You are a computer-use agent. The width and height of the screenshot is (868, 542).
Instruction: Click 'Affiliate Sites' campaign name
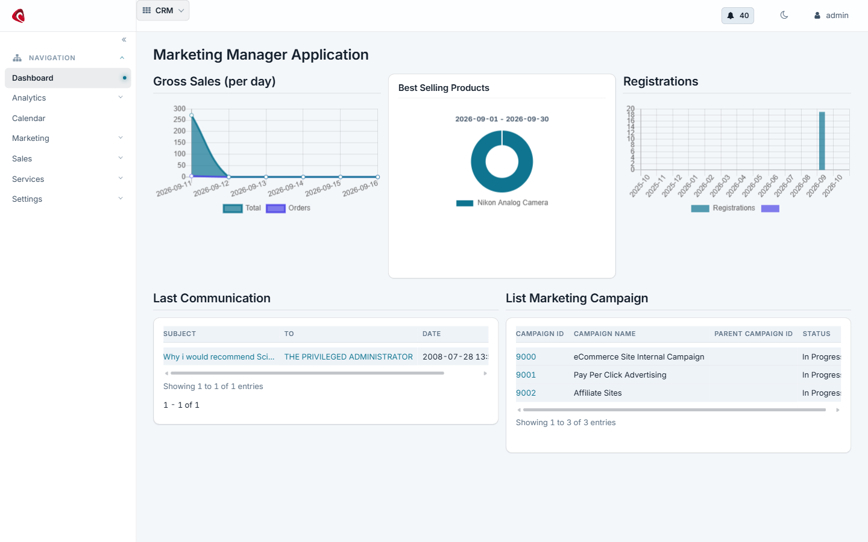coord(598,393)
